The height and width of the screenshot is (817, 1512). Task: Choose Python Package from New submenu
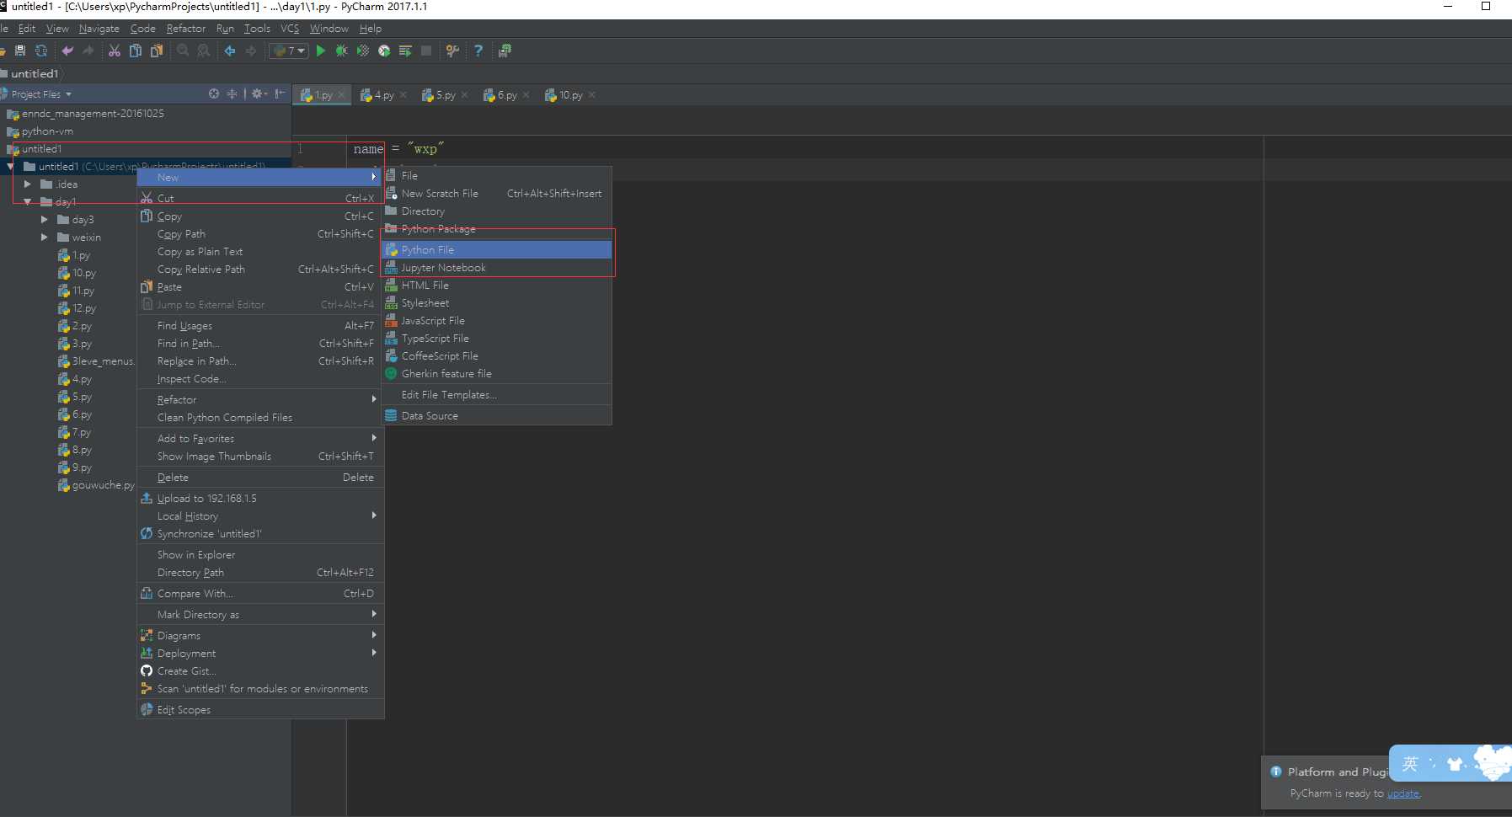(x=497, y=228)
